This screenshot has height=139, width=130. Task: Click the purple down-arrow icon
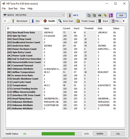point(111,15)
